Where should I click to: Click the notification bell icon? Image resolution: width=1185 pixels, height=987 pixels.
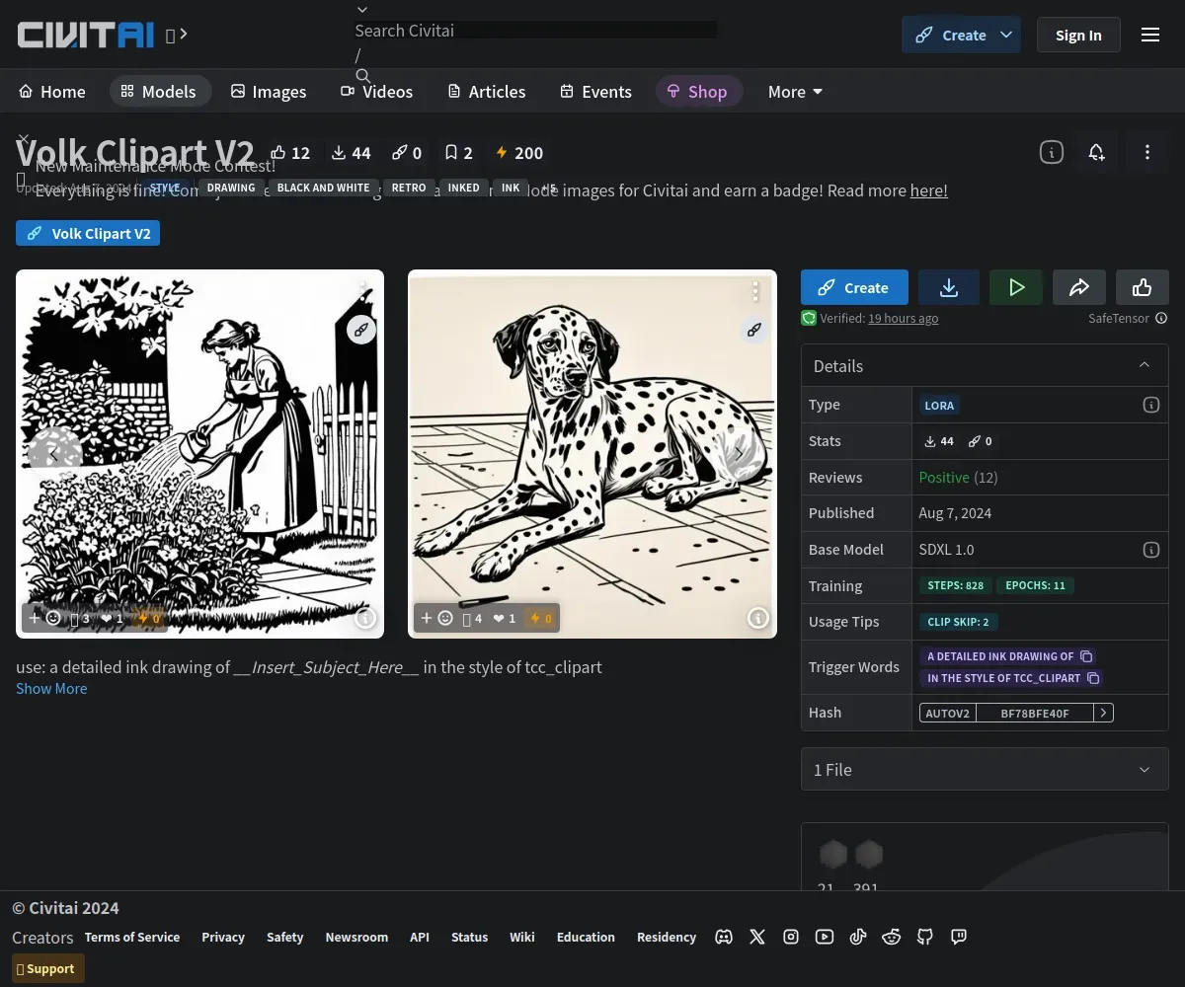tap(1096, 152)
